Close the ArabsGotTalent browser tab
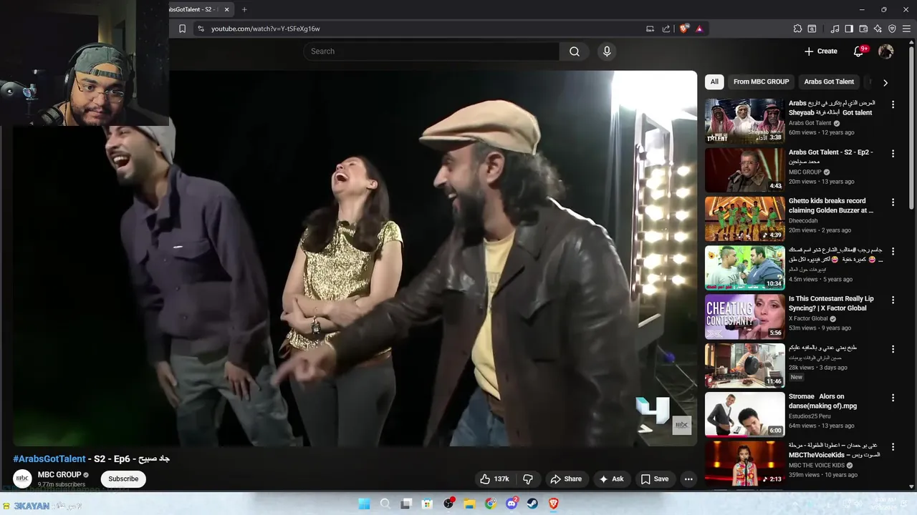Viewport: 917px width, 515px height. 227,9
